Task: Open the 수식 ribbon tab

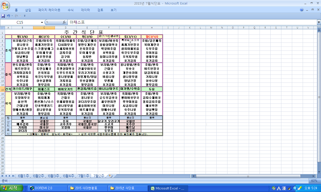Action: [70, 10]
